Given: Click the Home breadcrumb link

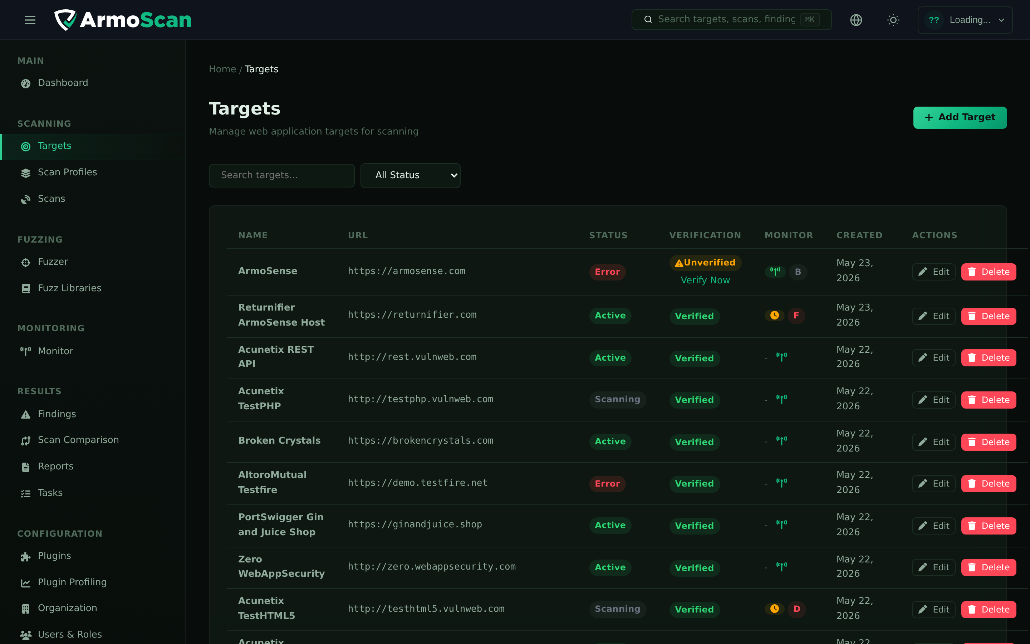Looking at the screenshot, I should coord(222,69).
